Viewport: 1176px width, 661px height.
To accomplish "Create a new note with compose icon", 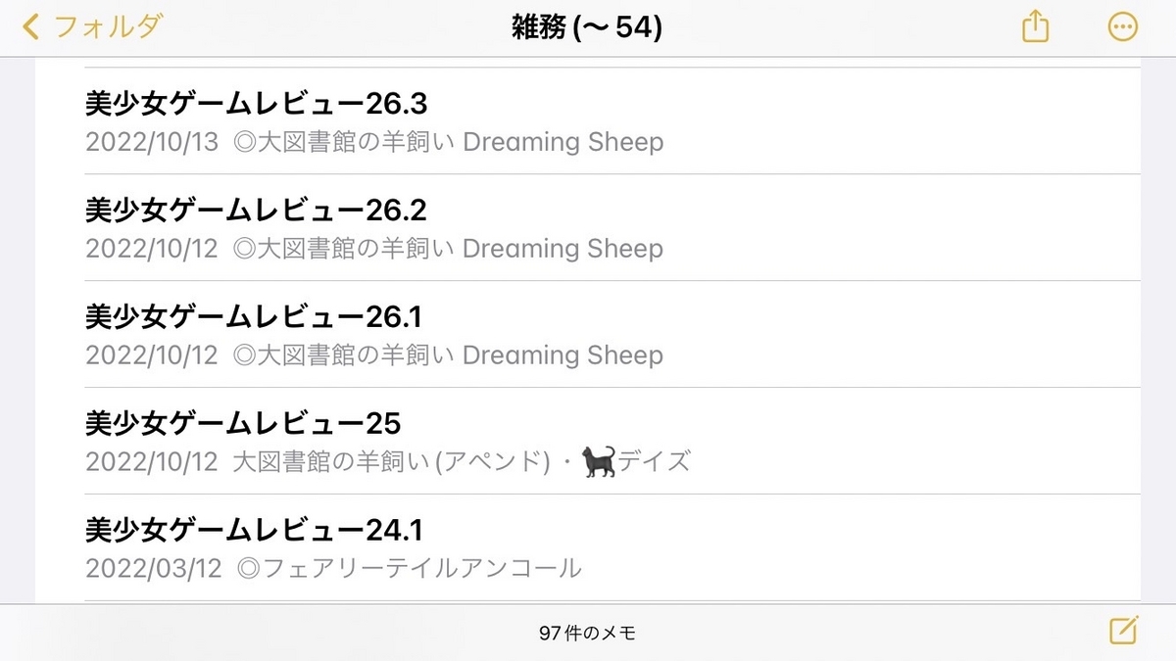I will pyautogui.click(x=1123, y=631).
